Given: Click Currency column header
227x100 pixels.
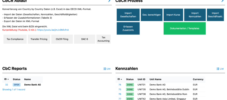Looking at the screenshot, I should point(198,79).
